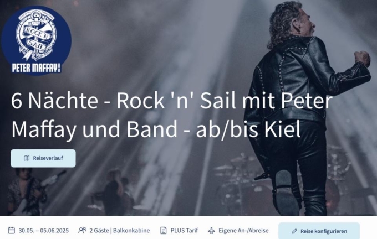The image size is (377, 239).
Task: Select the Eigene An-/Abreise label
Action: click(243, 231)
